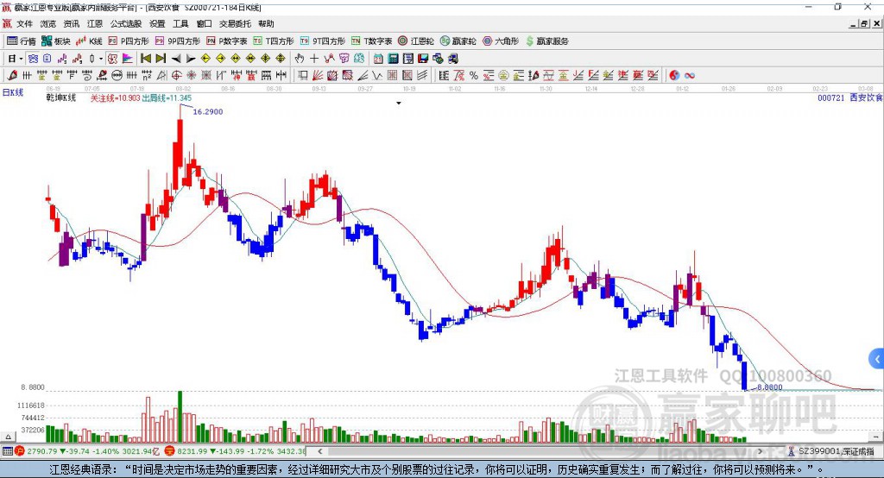Click the percent retracement tool icon
The image size is (884, 478).
pyautogui.click(x=474, y=76)
